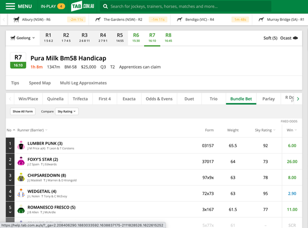The width and height of the screenshot is (308, 228).
Task: Click the Show All Form button
Action: tap(23, 111)
